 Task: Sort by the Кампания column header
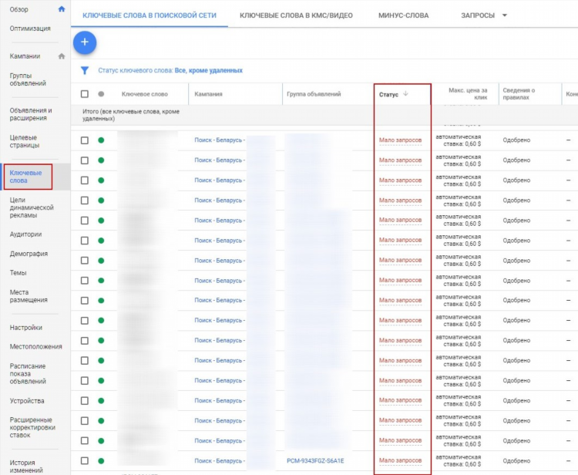[x=208, y=94]
